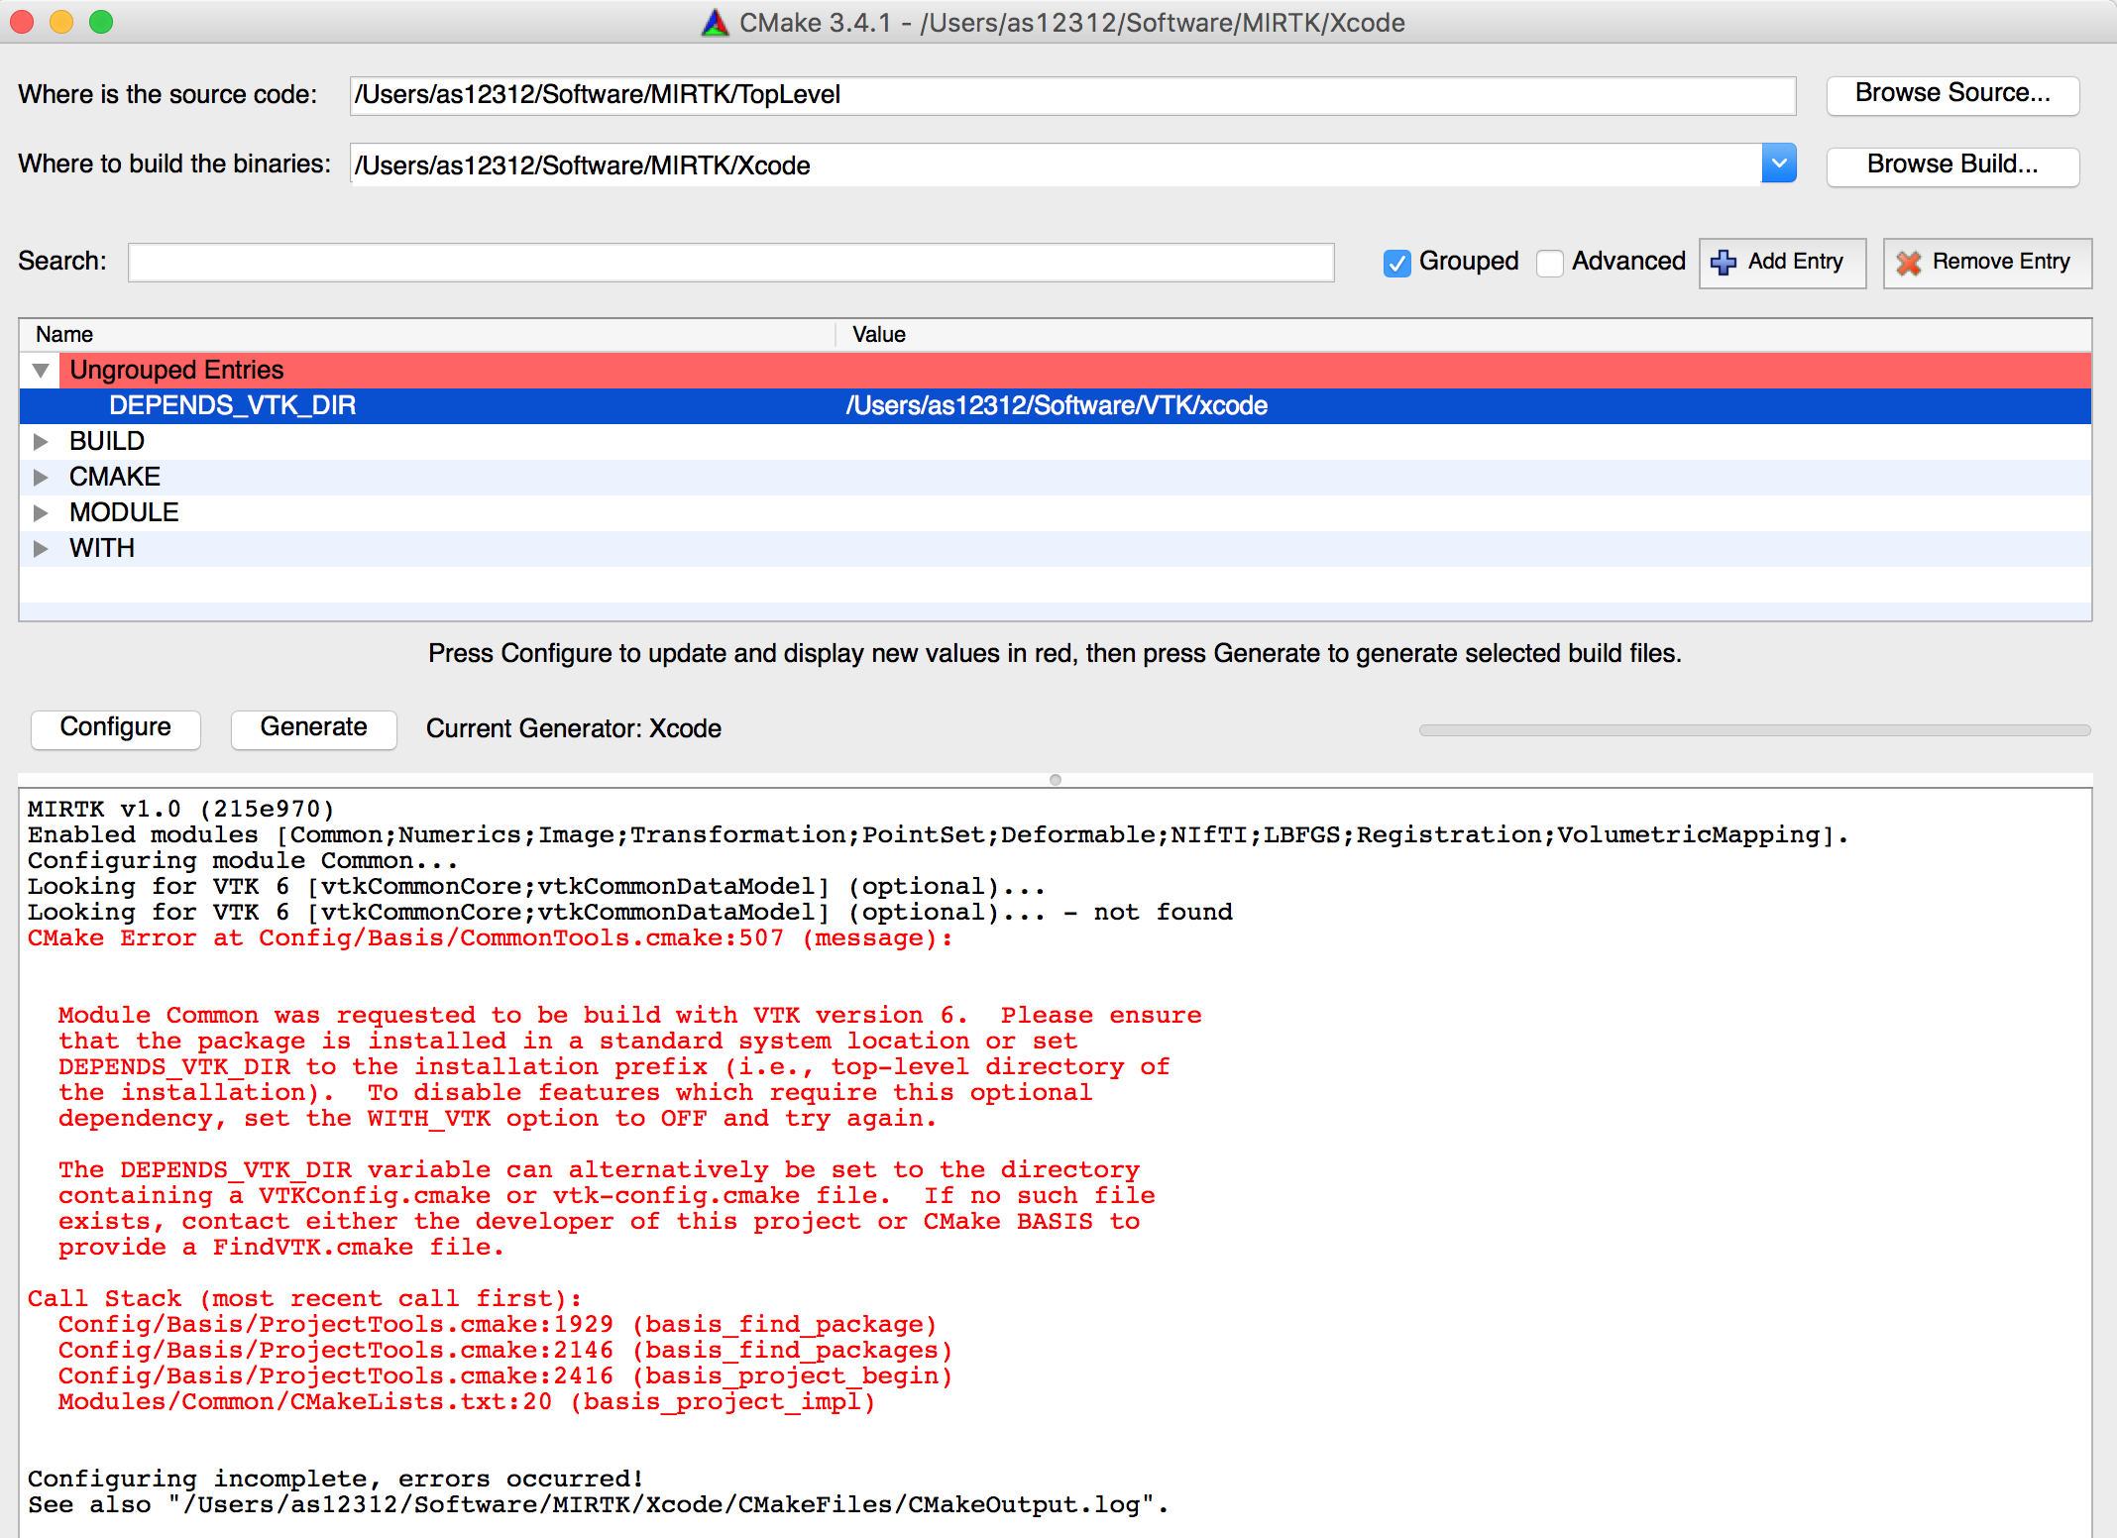Image resolution: width=2117 pixels, height=1538 pixels.
Task: Select the Ungrouped Entries section header
Action: 1058,370
